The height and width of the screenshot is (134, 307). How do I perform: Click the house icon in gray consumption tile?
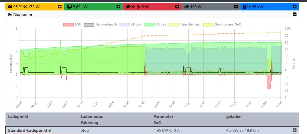(186, 7)
